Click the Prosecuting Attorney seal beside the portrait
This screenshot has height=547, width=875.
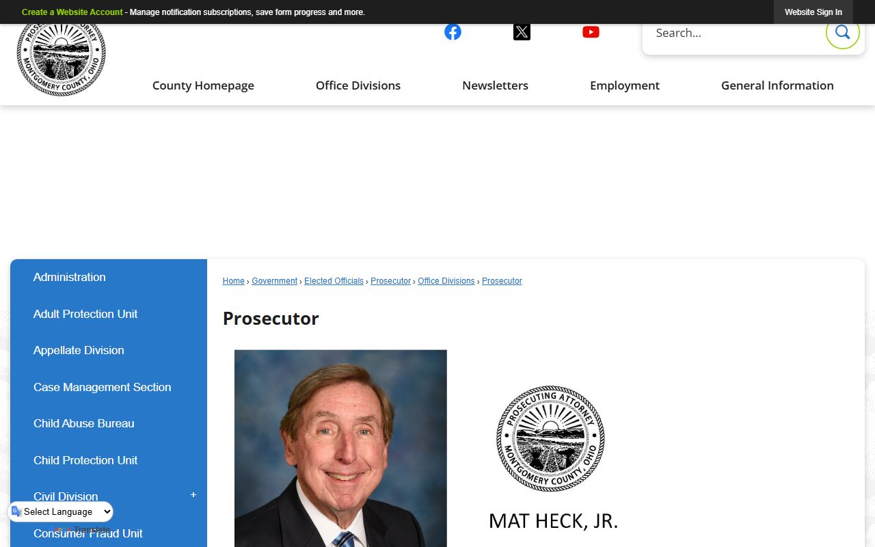tap(550, 439)
